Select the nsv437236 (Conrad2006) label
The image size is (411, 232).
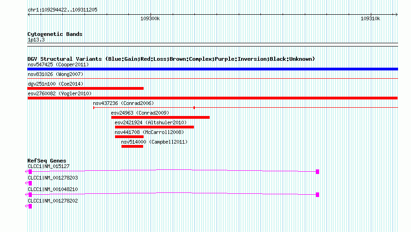click(x=123, y=103)
